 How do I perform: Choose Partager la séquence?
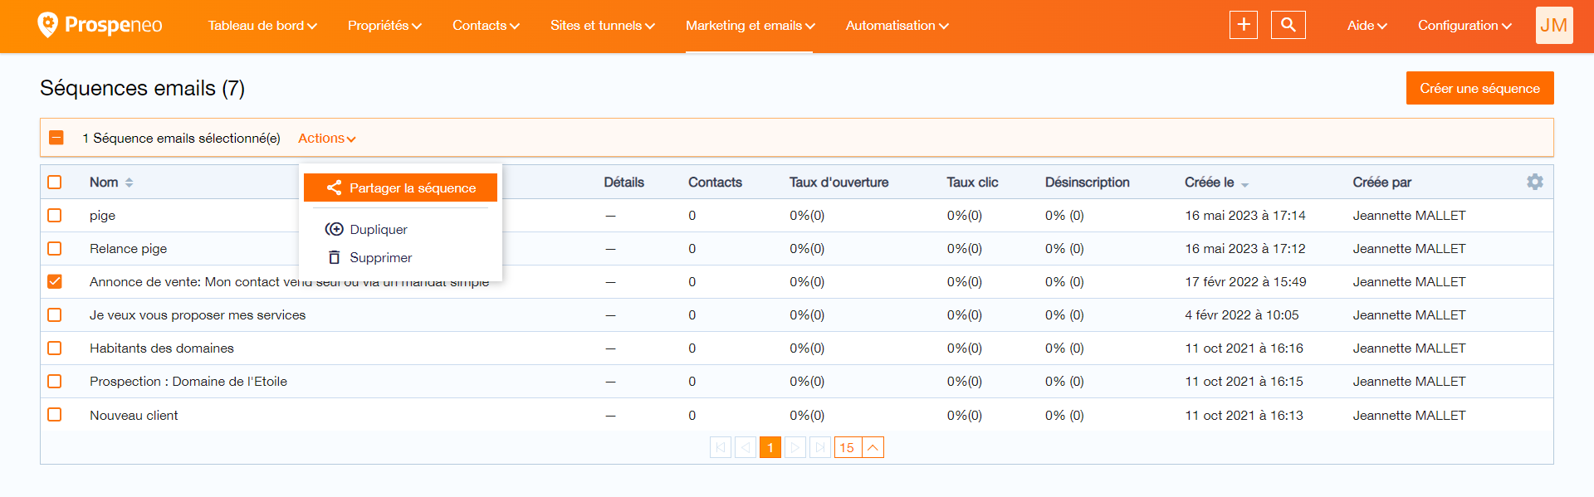tap(400, 188)
